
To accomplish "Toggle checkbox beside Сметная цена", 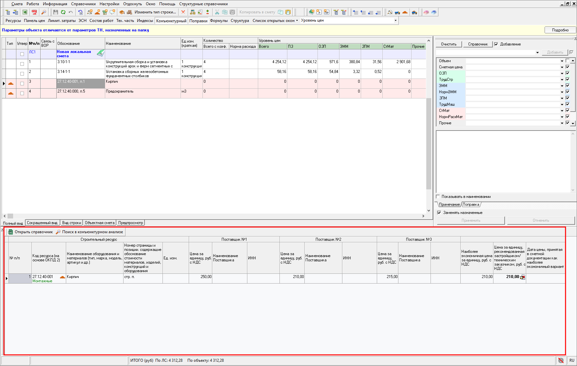I will 567,67.
